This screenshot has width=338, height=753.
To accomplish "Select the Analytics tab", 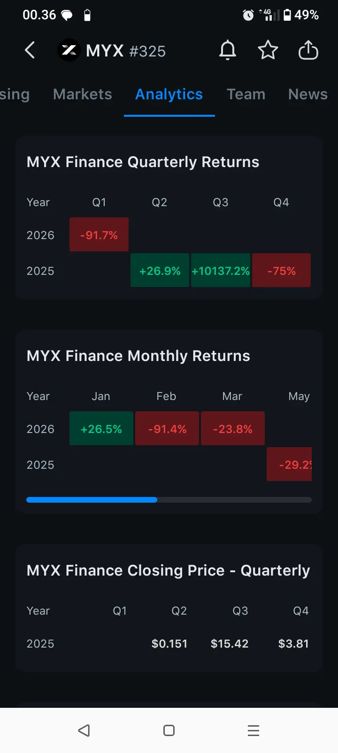I will [x=169, y=95].
